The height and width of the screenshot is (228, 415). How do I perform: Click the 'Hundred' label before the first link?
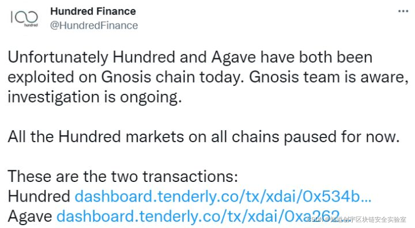[x=39, y=196]
